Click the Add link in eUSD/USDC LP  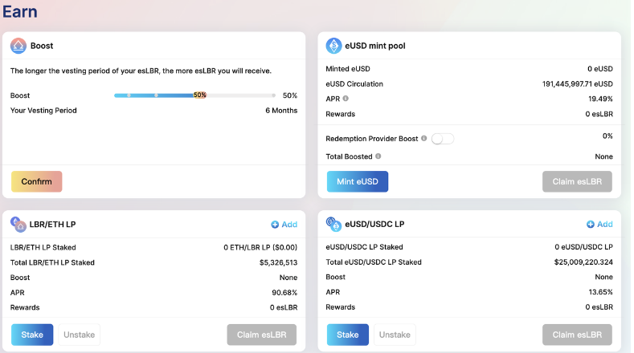pyautogui.click(x=605, y=224)
